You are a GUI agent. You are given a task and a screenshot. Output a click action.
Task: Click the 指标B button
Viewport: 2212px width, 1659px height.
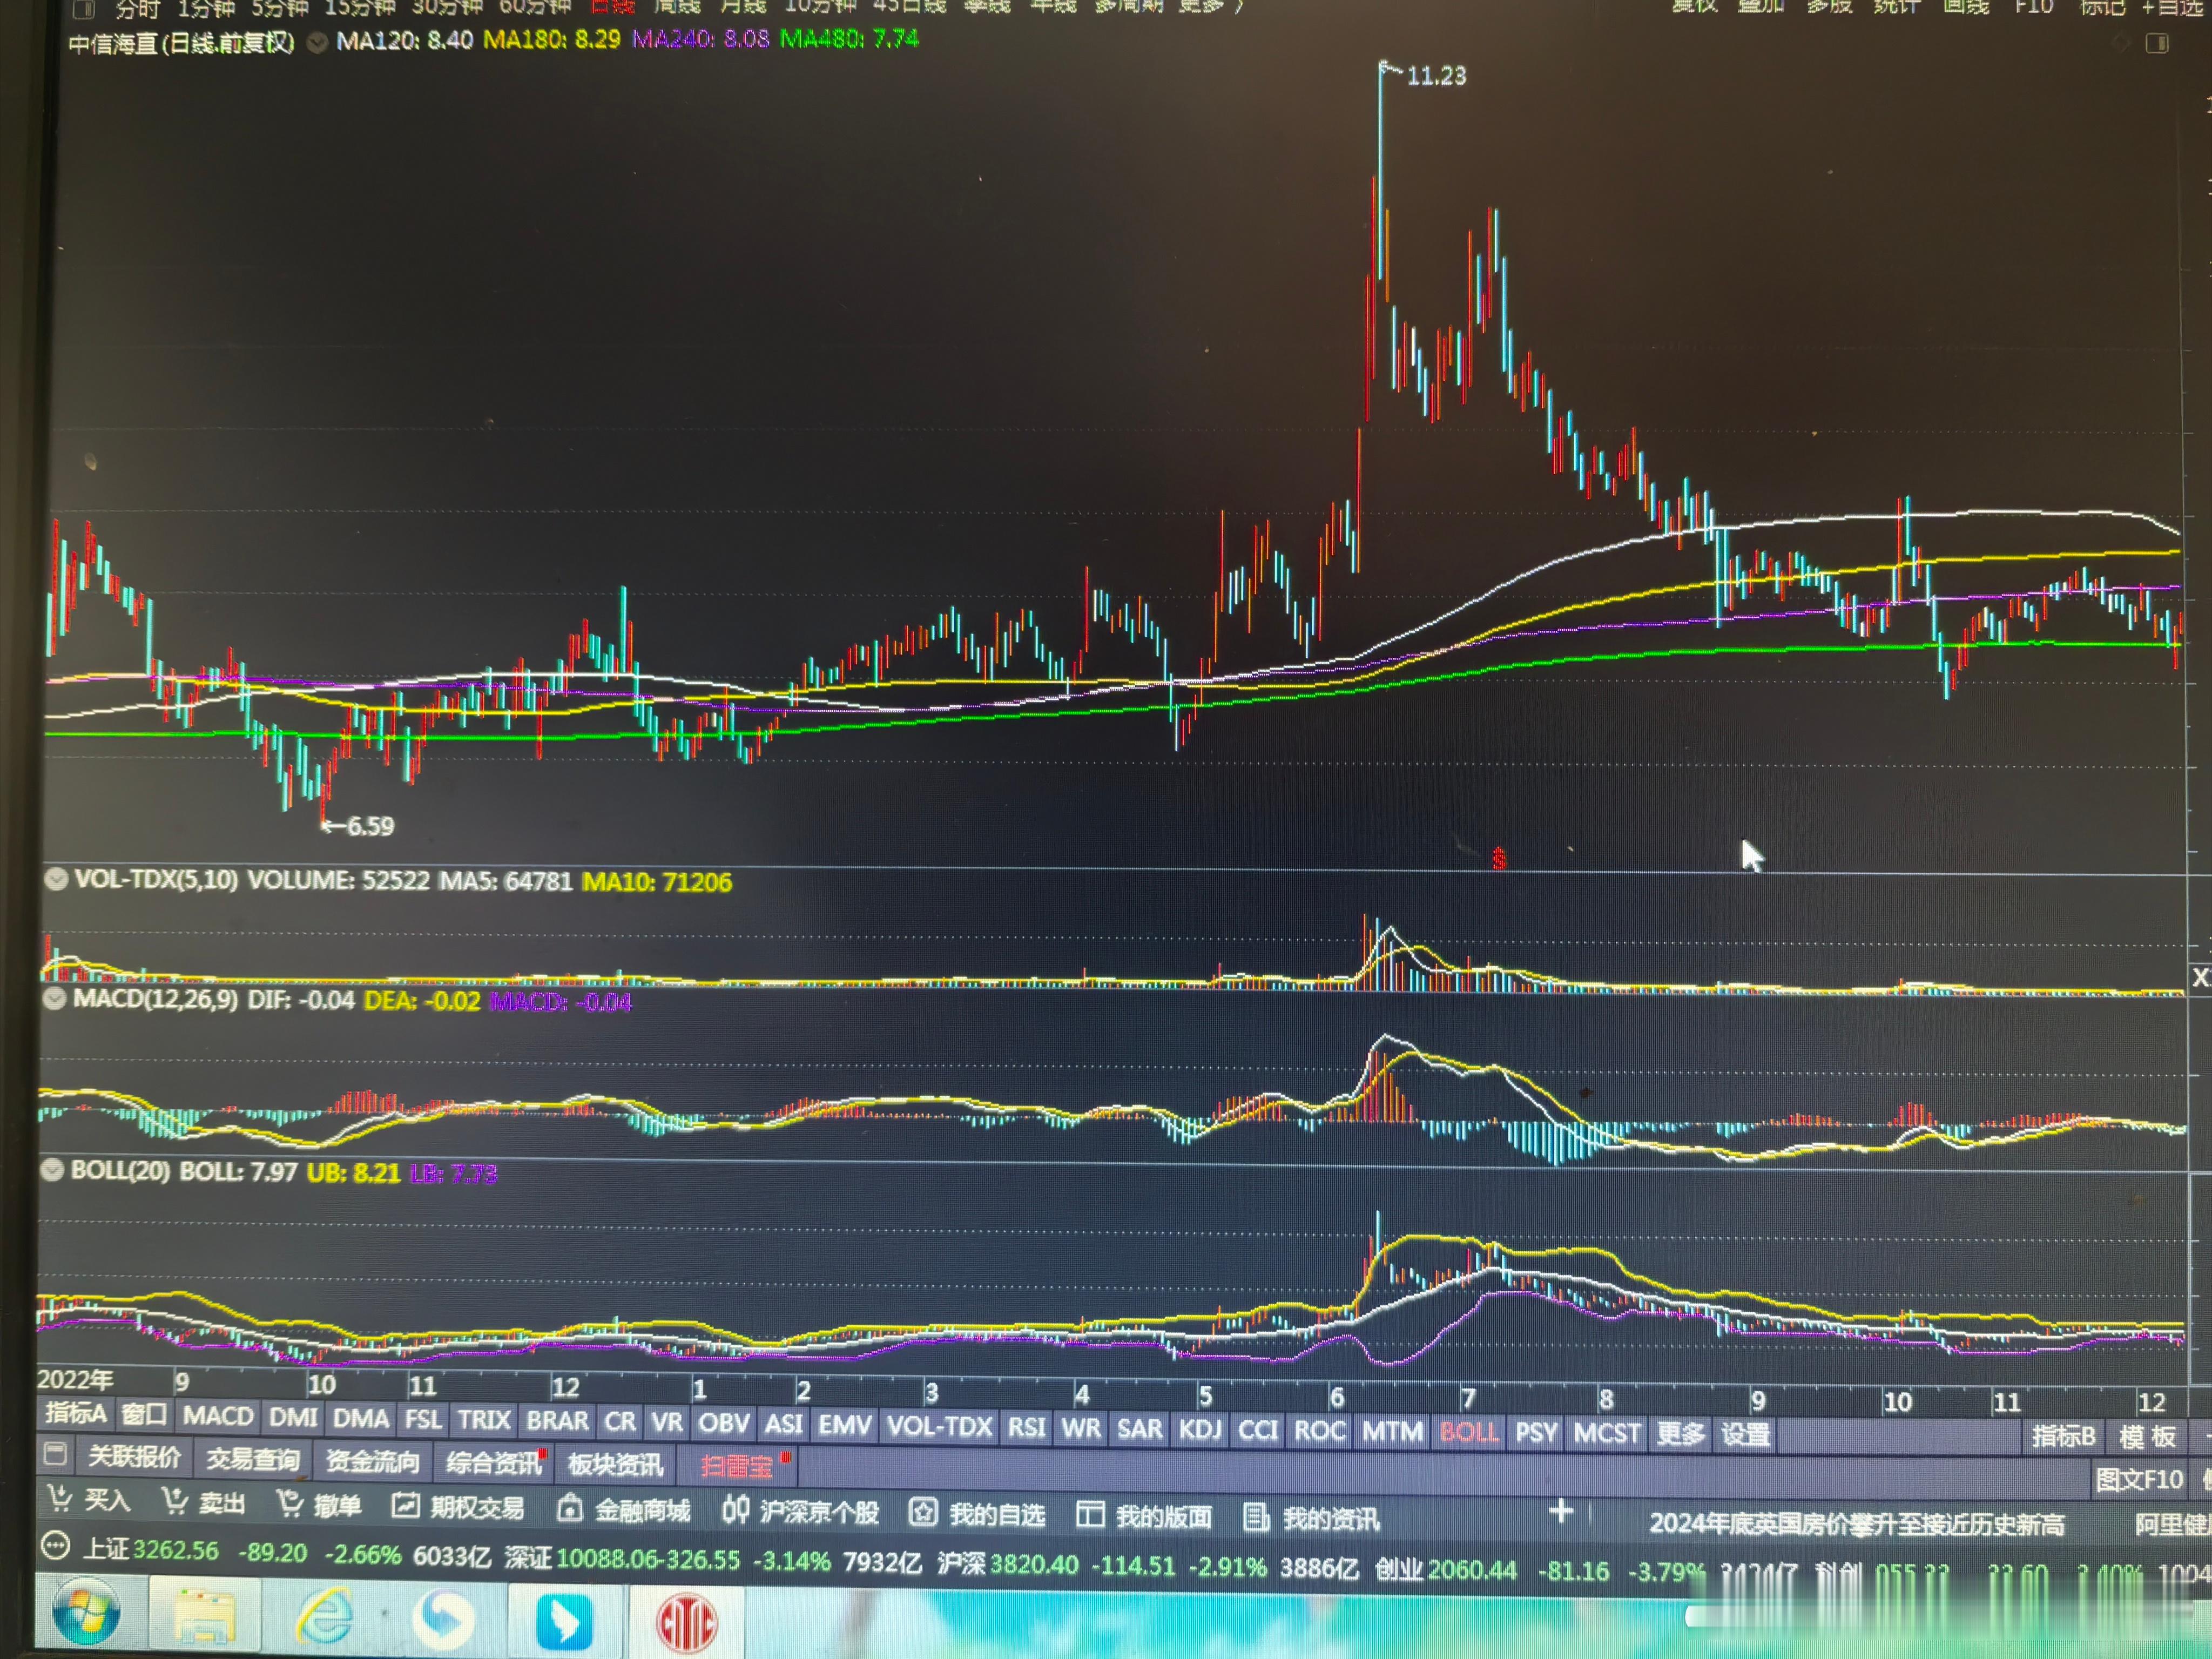tap(2063, 1436)
